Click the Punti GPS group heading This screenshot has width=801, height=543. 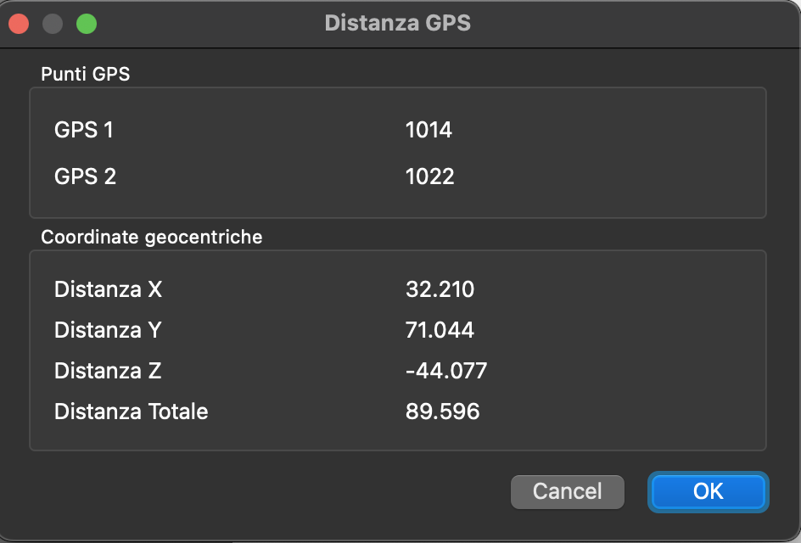tap(85, 74)
